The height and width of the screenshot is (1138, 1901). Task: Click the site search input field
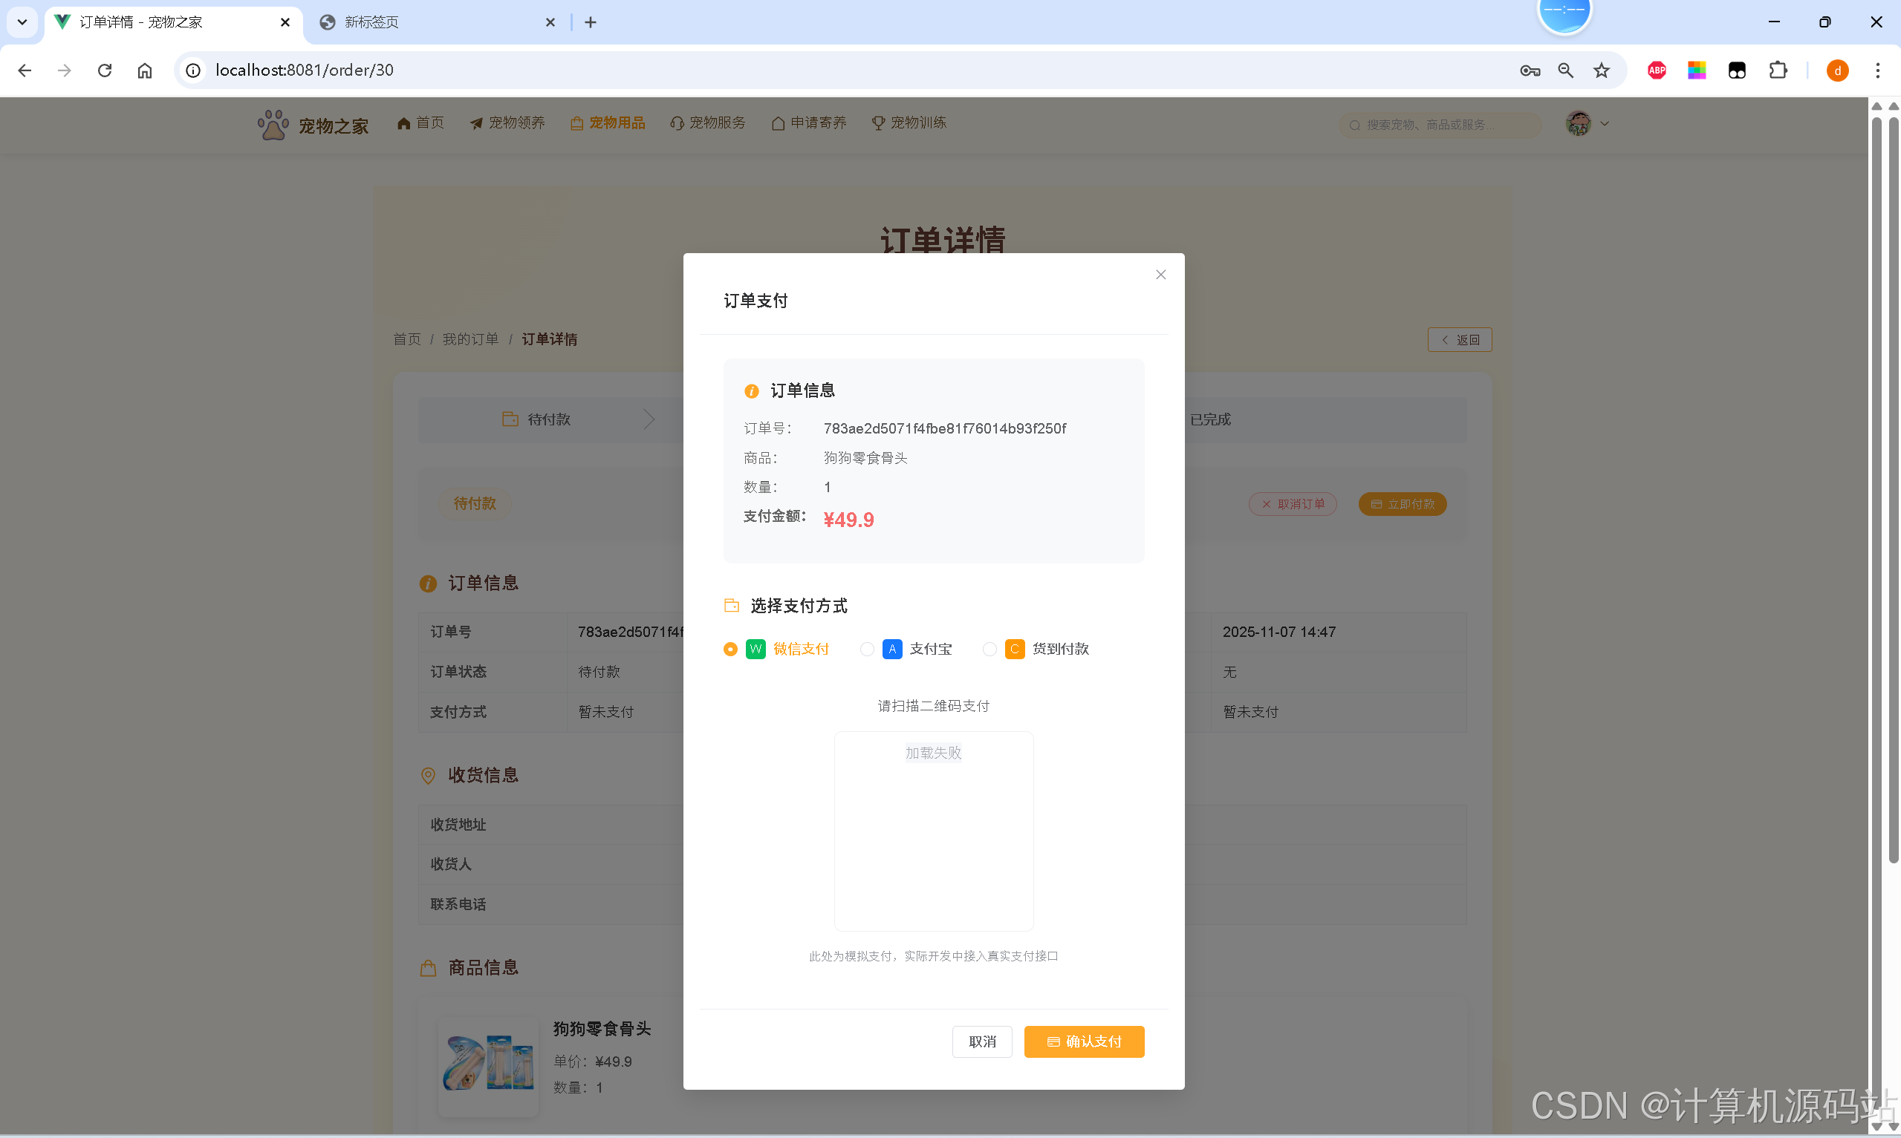[1440, 124]
